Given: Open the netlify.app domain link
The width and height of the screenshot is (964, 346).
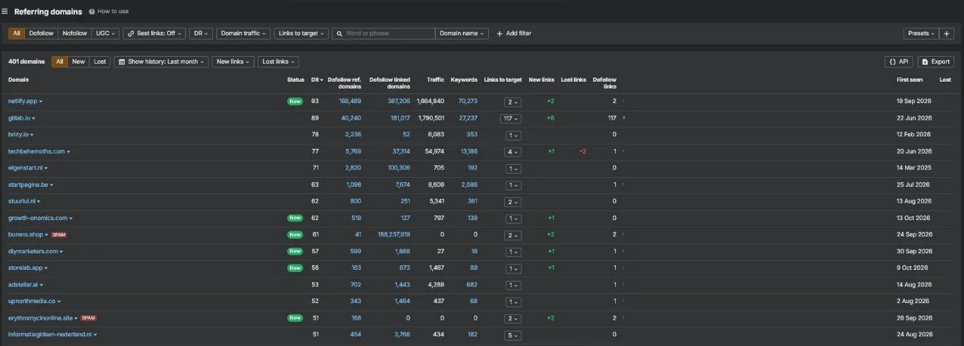Looking at the screenshot, I should (22, 101).
